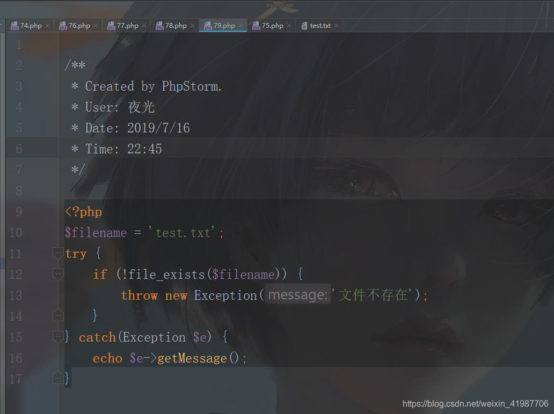The height and width of the screenshot is (414, 554).
Task: Click line number 16 in the gutter
Action: [16, 358]
